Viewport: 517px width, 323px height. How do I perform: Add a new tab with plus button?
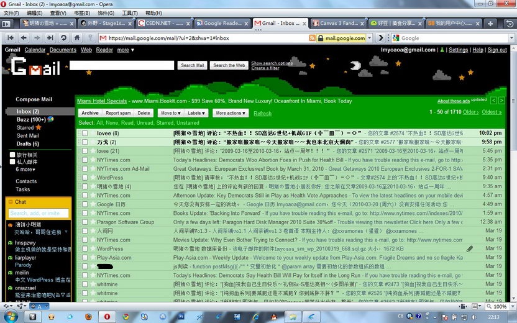click(490, 24)
